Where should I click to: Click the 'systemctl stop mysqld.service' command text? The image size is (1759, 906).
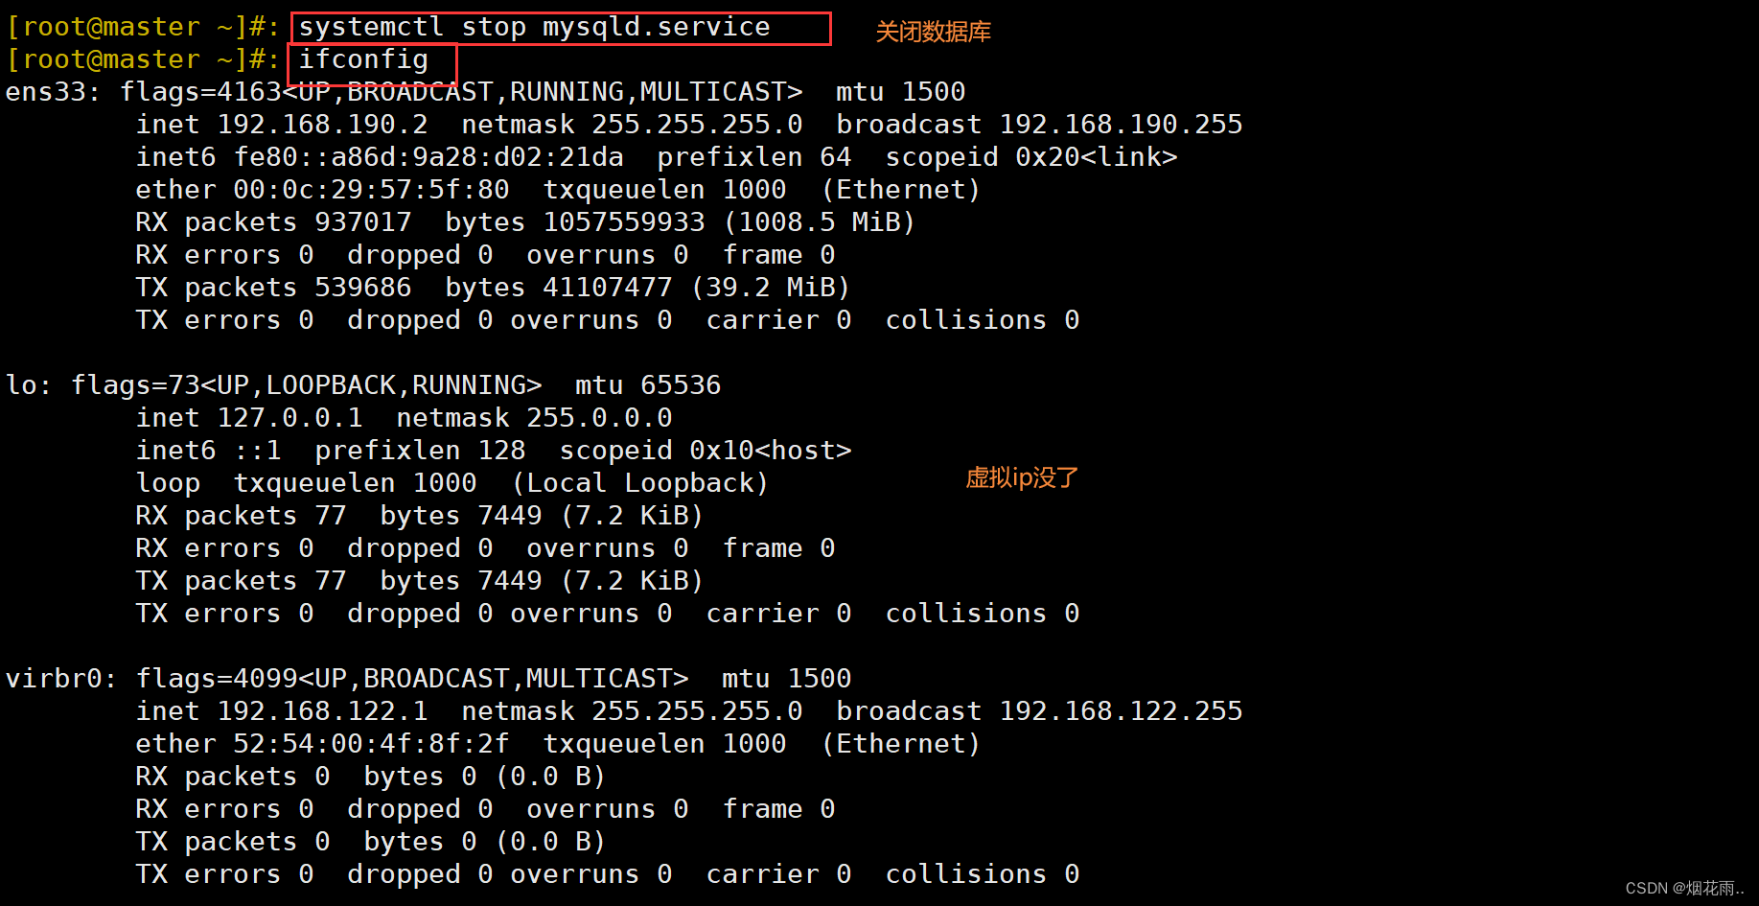click(534, 28)
